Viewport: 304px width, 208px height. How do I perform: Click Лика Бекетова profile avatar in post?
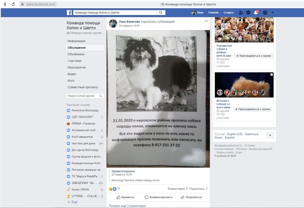point(113,23)
